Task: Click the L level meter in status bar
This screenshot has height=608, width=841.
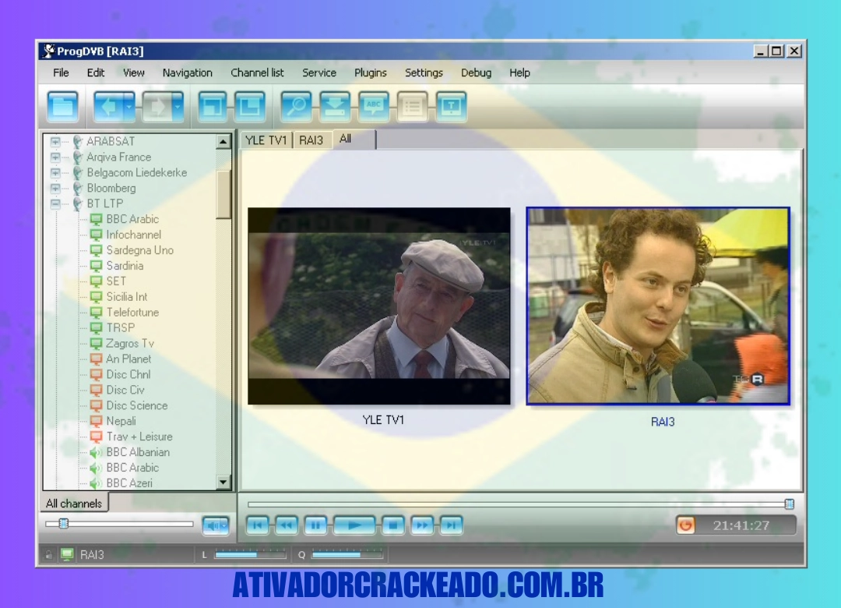Action: coord(250,554)
